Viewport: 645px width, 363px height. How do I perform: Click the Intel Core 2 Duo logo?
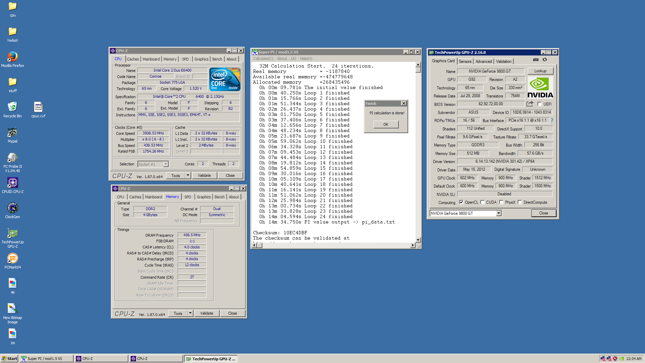point(225,79)
